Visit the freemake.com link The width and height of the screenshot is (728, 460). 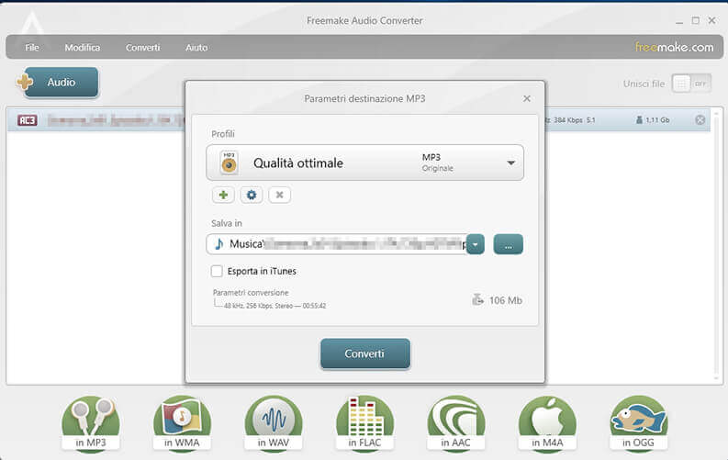pyautogui.click(x=674, y=47)
